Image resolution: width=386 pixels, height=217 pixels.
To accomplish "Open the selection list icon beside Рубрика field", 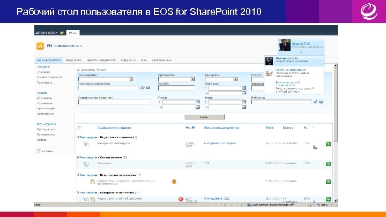I will pyautogui.click(x=315, y=102).
